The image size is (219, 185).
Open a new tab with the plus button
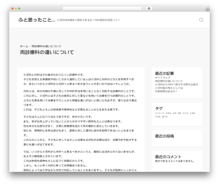point(208,10)
